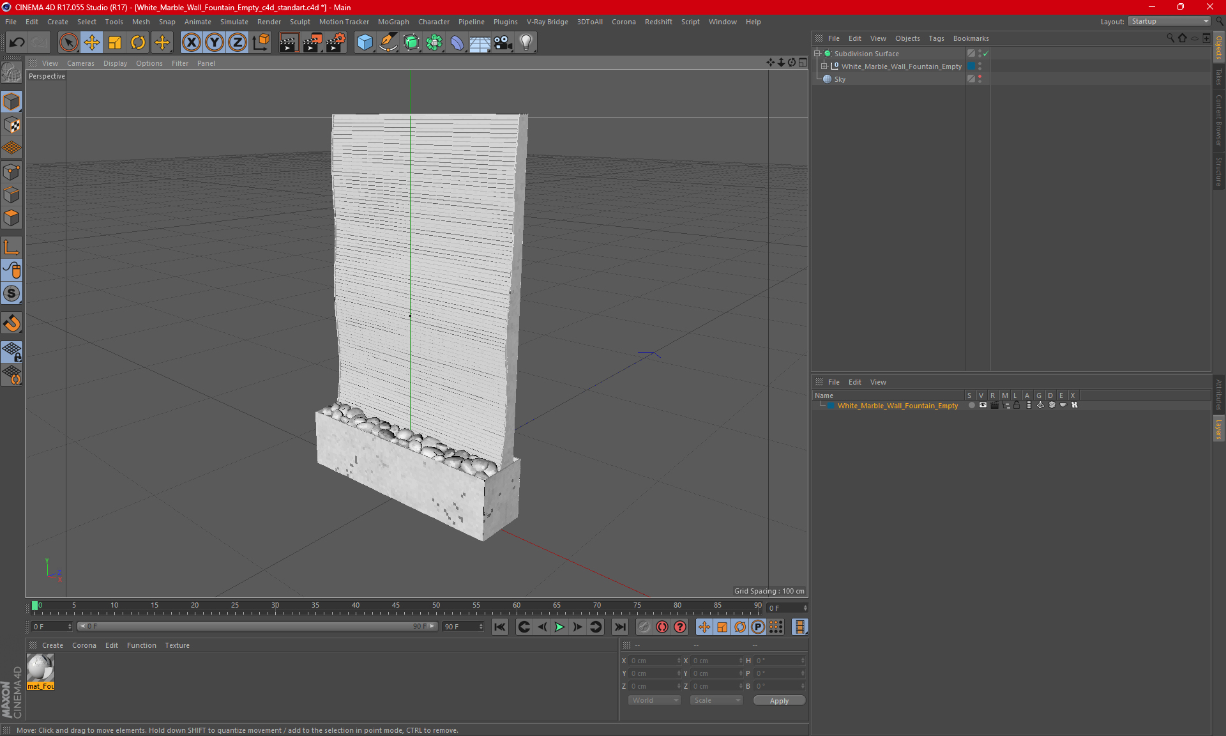Screen dimensions: 1226x736
Task: Toggle Viewport Solo S icon
Action: [x=12, y=293]
